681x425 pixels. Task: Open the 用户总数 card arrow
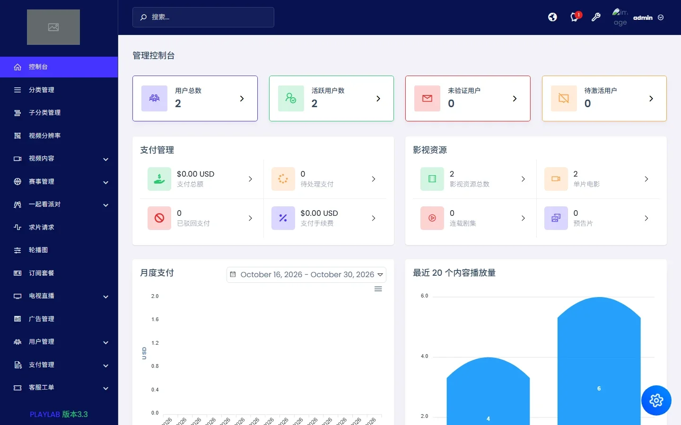242,99
